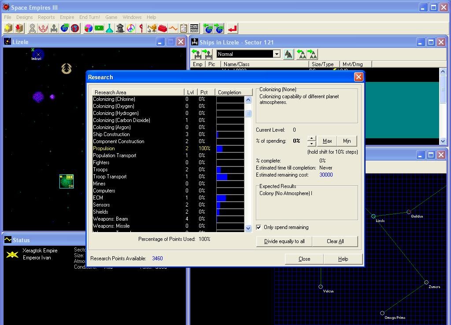Image resolution: width=451 pixels, height=325 pixels.
Task: Click the Lizele system on galaxy map
Action: [373, 216]
